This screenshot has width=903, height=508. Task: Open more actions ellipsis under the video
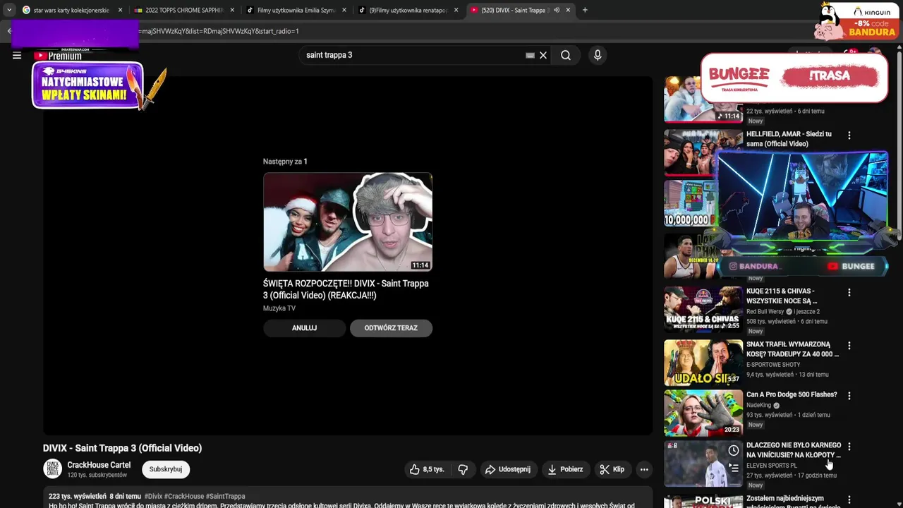[x=644, y=469]
